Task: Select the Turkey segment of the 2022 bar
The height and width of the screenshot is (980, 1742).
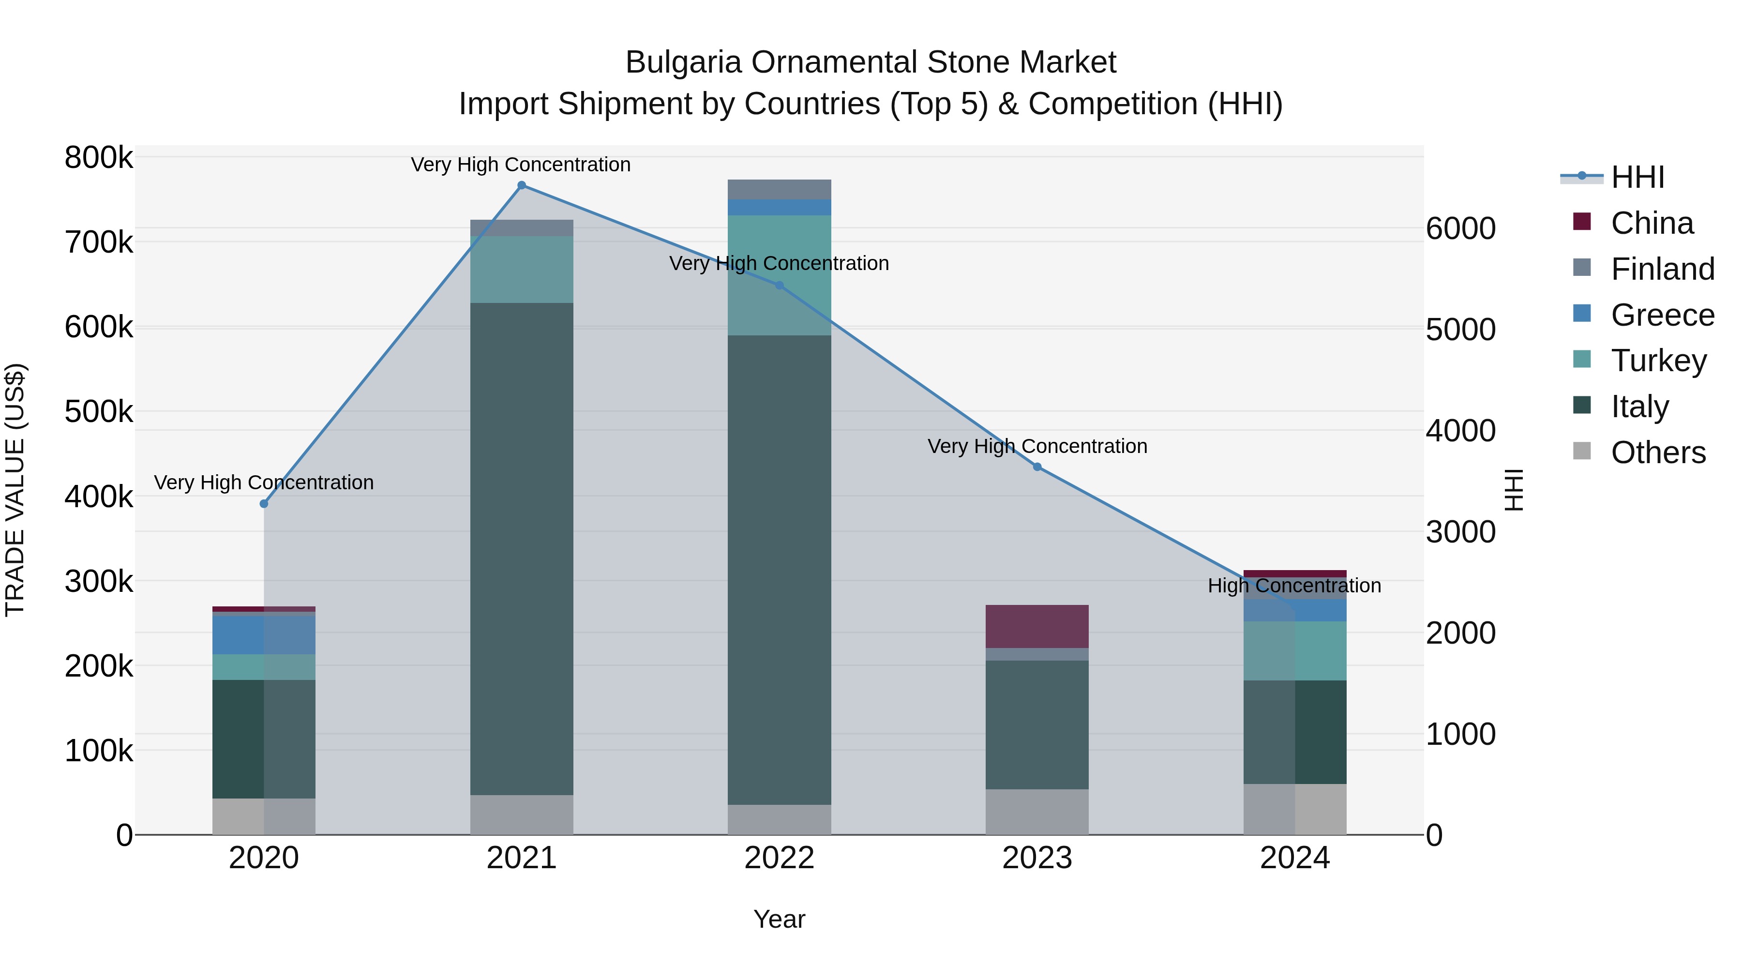Action: click(x=779, y=275)
